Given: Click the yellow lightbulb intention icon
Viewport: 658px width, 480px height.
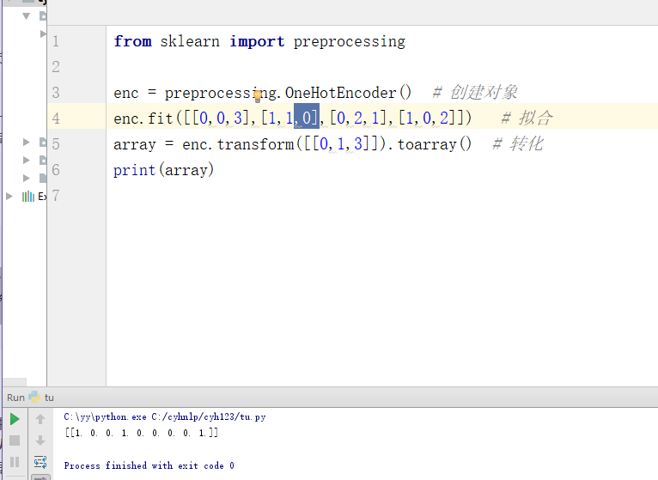Looking at the screenshot, I should click(x=258, y=96).
